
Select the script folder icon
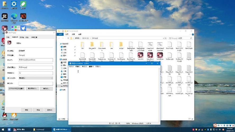click(121, 44)
